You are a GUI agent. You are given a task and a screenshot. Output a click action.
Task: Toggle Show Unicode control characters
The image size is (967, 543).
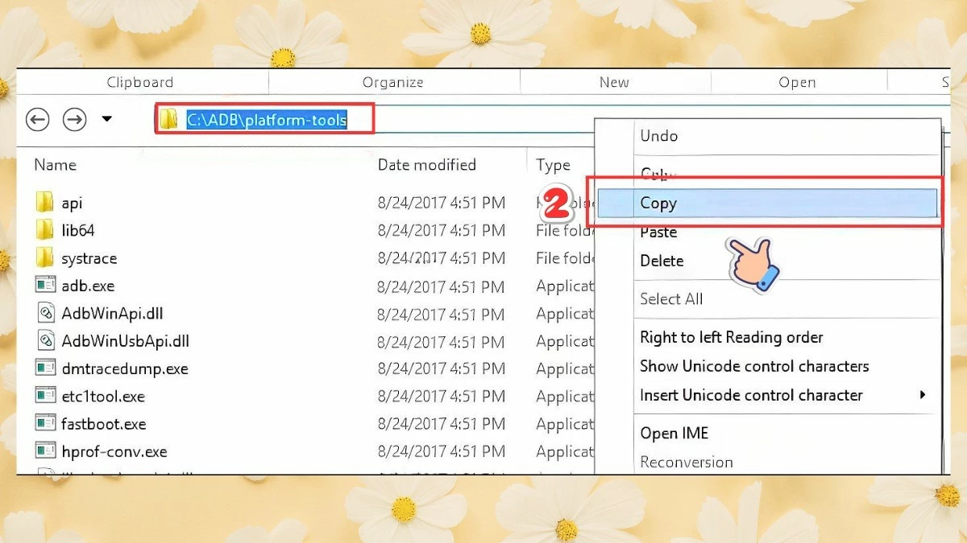coord(753,366)
